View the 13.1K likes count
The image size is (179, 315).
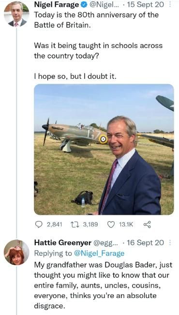point(126,225)
